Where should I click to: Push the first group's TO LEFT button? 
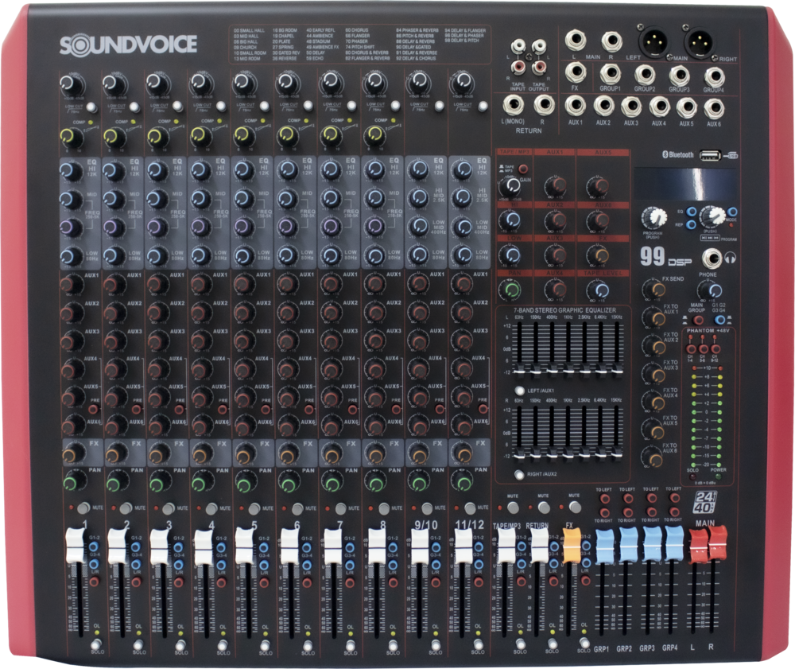point(604,499)
